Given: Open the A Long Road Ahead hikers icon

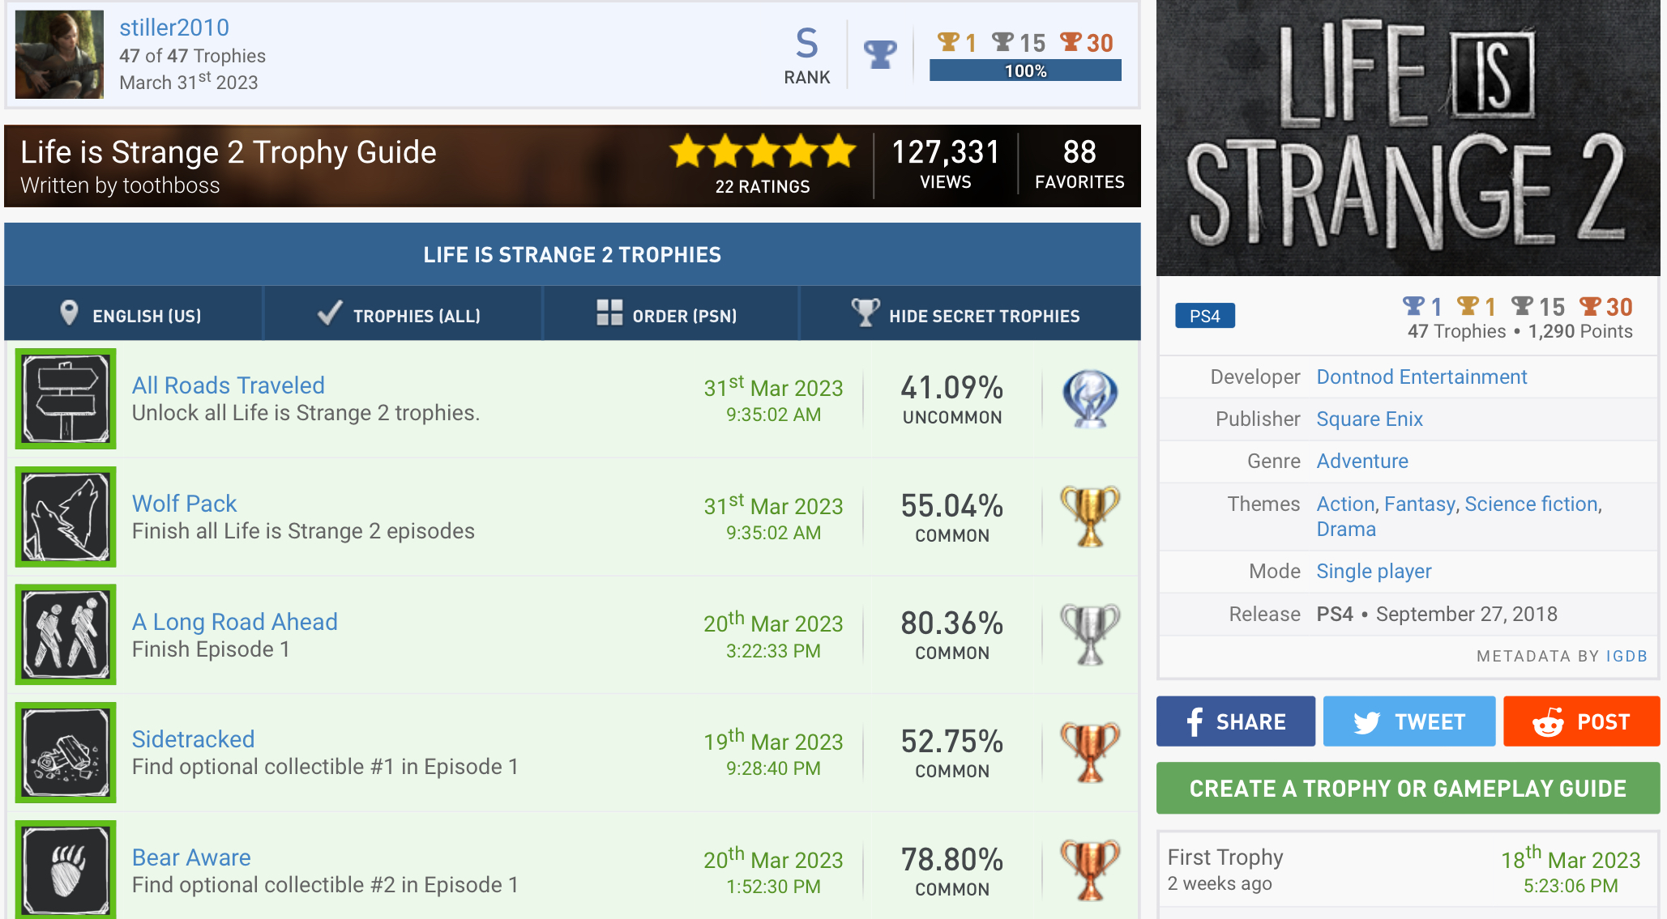Looking at the screenshot, I should (66, 635).
